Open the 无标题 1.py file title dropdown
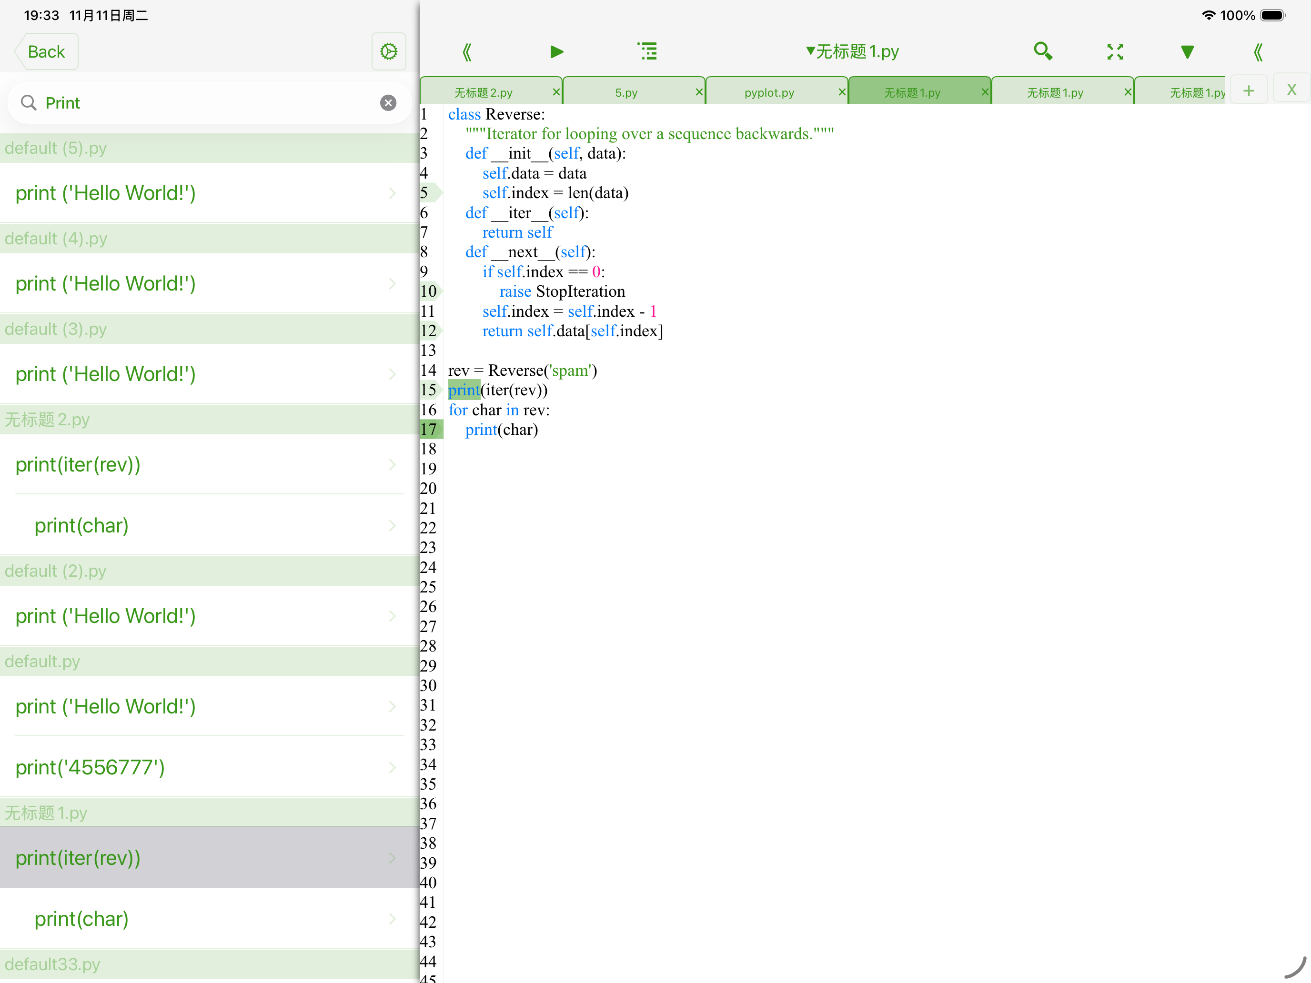This screenshot has width=1311, height=983. click(852, 52)
